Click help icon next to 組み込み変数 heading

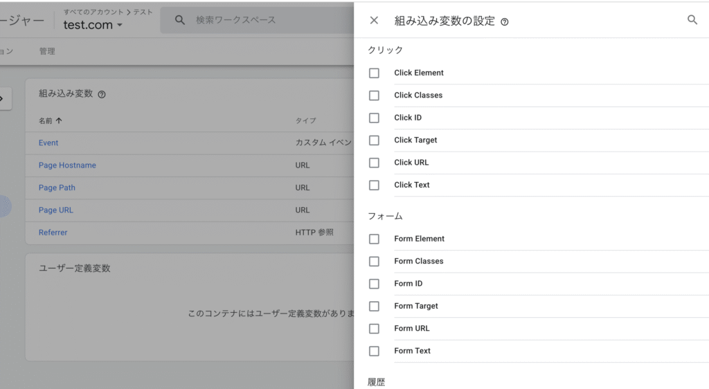click(x=102, y=94)
